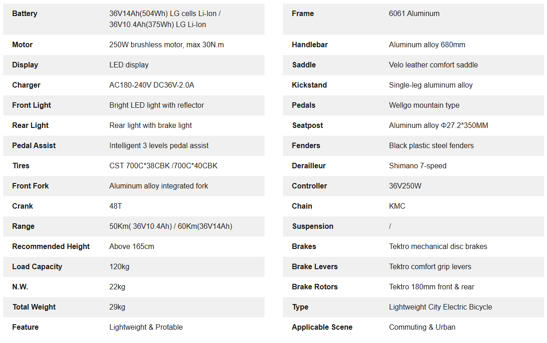
Task: Click the 120kg load capacity value
Action: (x=118, y=267)
